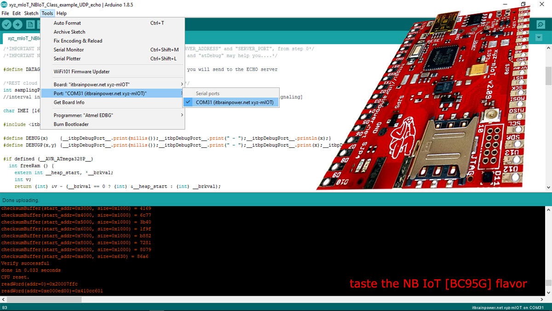Minimize the Arduino IDE window
This screenshot has height=311, width=552.
point(502,4)
